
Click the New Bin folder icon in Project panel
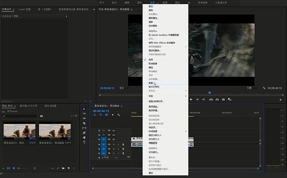63,168
